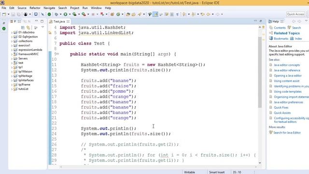309x174 pixels.
Task: Click the green Spring Boot dashboard icon
Action: coord(49,14)
